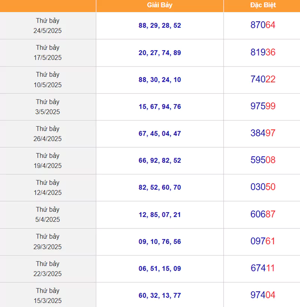Click the Giải Bảy column header
This screenshot has width=300, height=307.
[x=160, y=5]
